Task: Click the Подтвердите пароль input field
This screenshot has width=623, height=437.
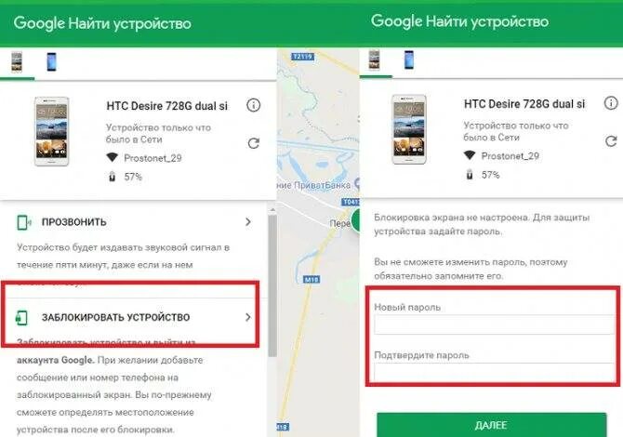Action: [495, 372]
